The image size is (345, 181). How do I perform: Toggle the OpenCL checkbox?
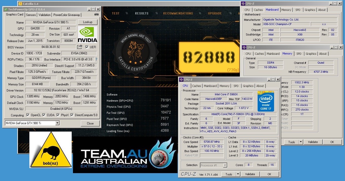pyautogui.click(x=28, y=115)
